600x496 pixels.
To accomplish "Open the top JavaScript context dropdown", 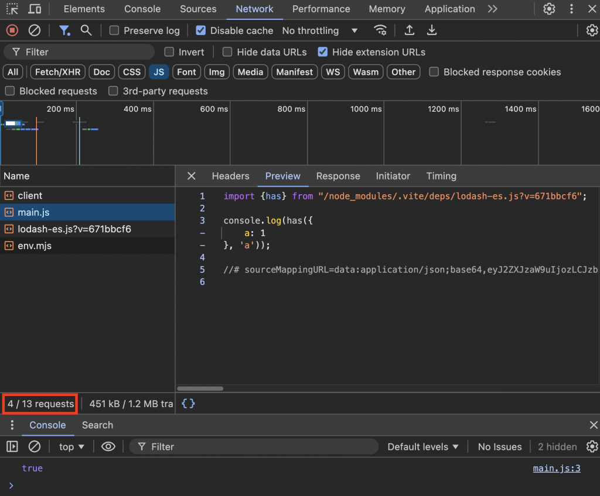I will click(x=72, y=447).
